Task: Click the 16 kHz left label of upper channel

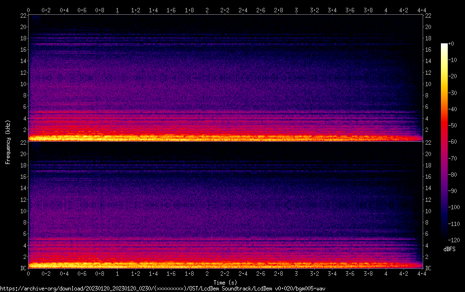Action: [23, 50]
